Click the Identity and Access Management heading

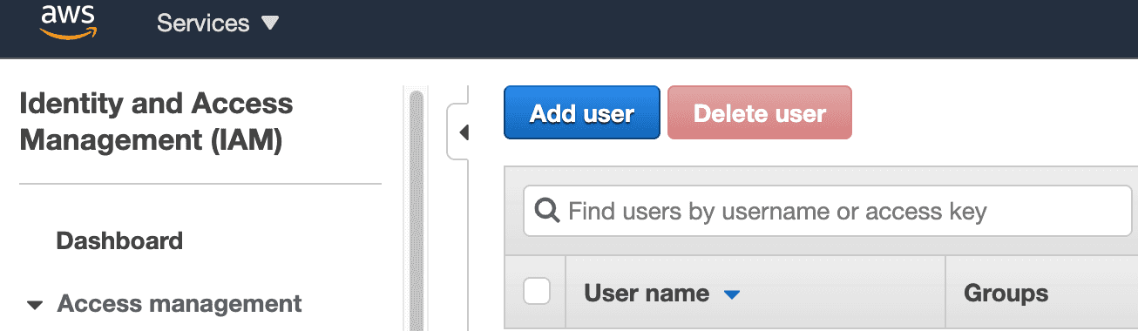tap(156, 122)
